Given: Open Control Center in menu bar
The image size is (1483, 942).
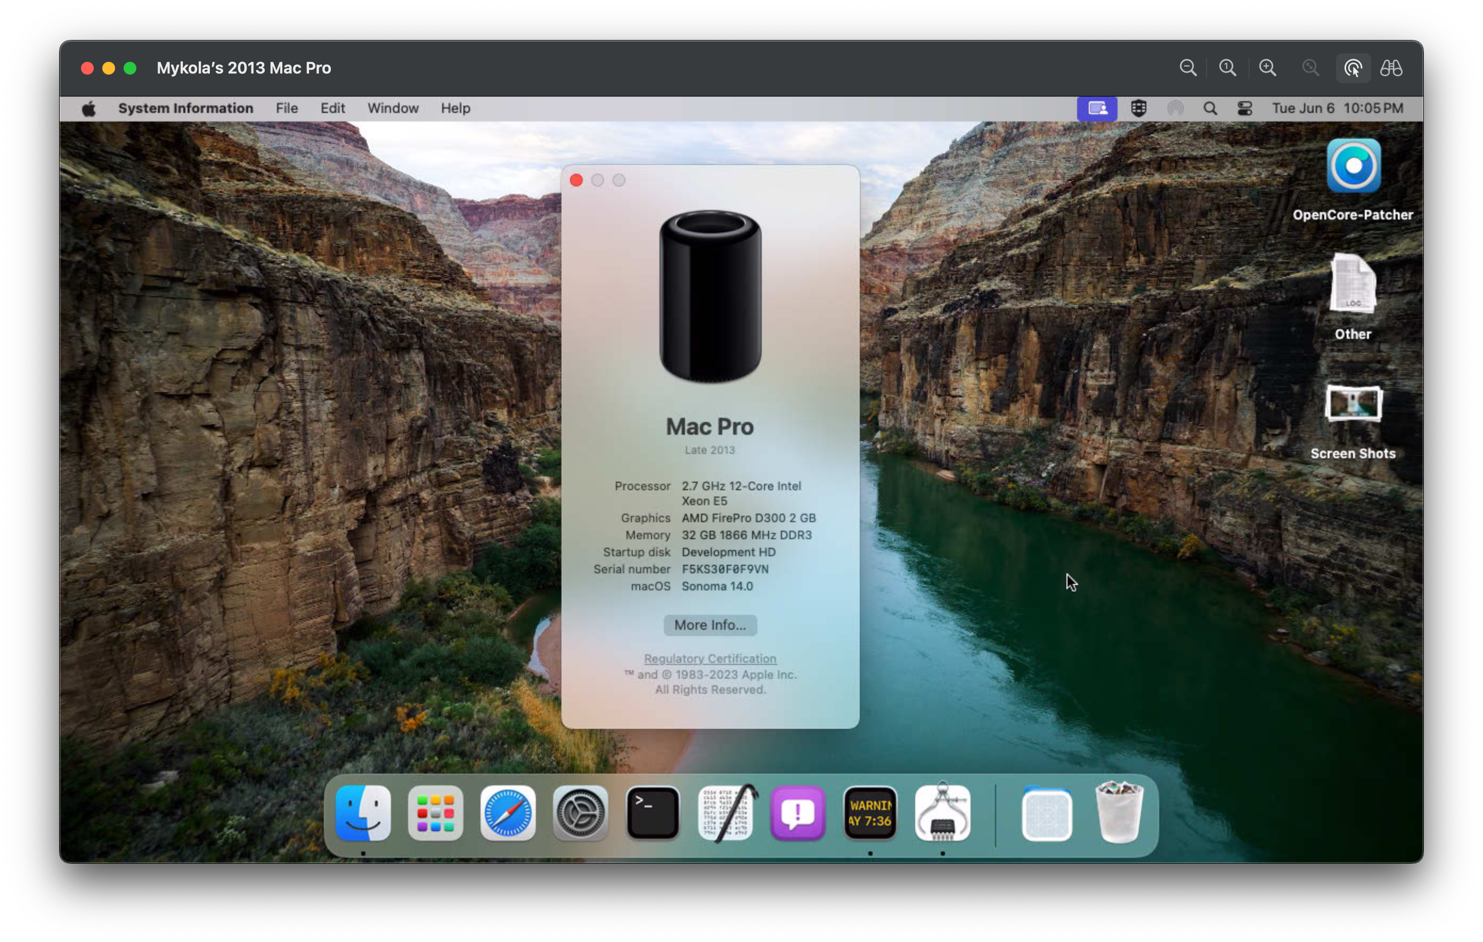Looking at the screenshot, I should point(1244,109).
